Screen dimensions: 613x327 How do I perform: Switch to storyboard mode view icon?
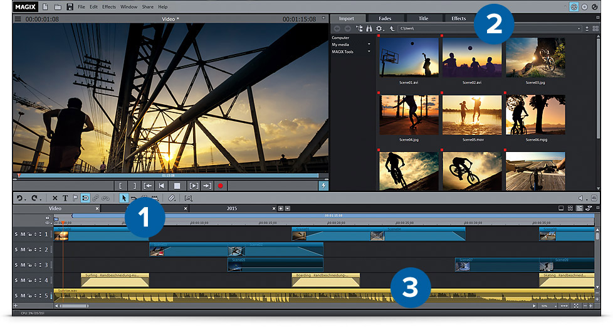pyautogui.click(x=561, y=208)
